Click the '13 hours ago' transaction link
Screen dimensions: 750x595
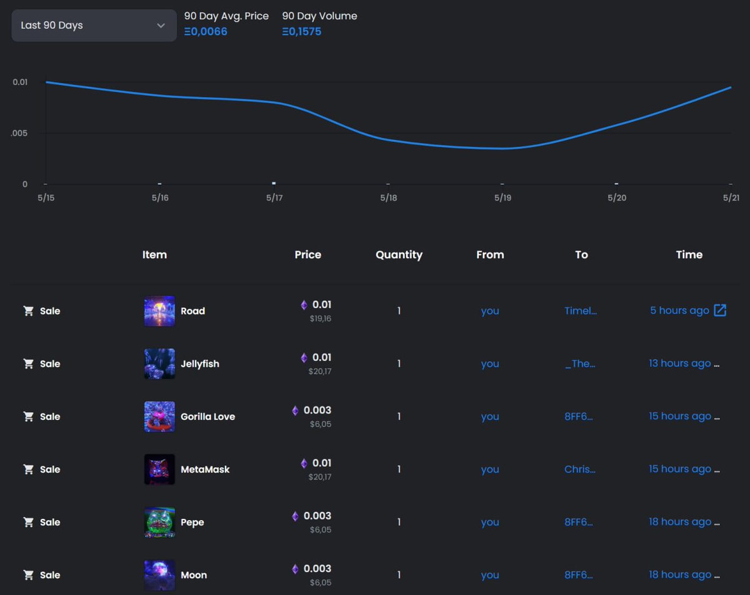coord(680,363)
